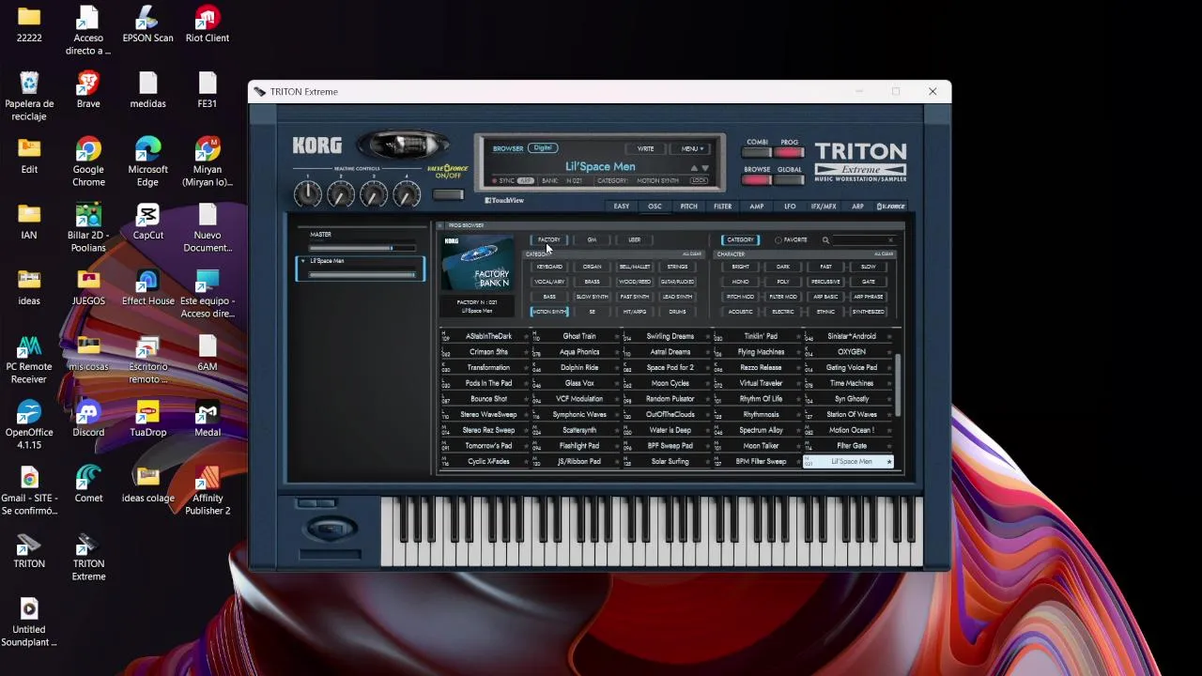This screenshot has width=1202, height=676.
Task: Open the TRITON desktop shortcut
Action: [x=29, y=551]
